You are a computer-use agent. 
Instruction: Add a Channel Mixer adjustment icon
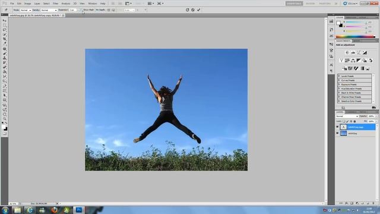point(370,61)
